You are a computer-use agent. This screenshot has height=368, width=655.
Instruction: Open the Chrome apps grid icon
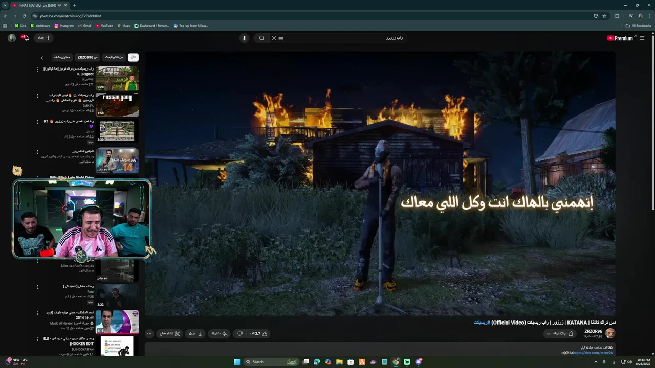tap(5, 26)
